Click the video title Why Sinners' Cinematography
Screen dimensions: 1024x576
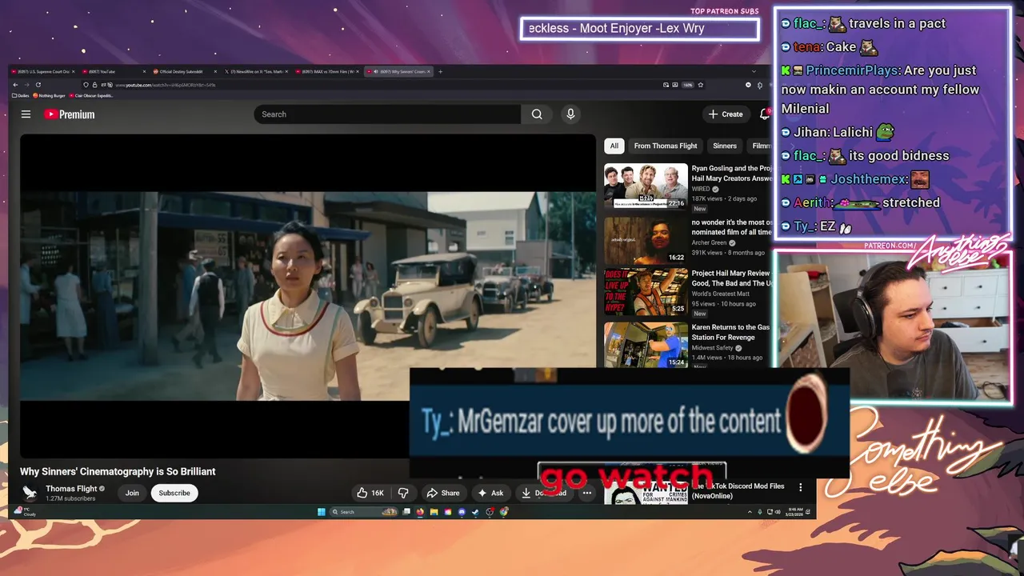pos(118,471)
